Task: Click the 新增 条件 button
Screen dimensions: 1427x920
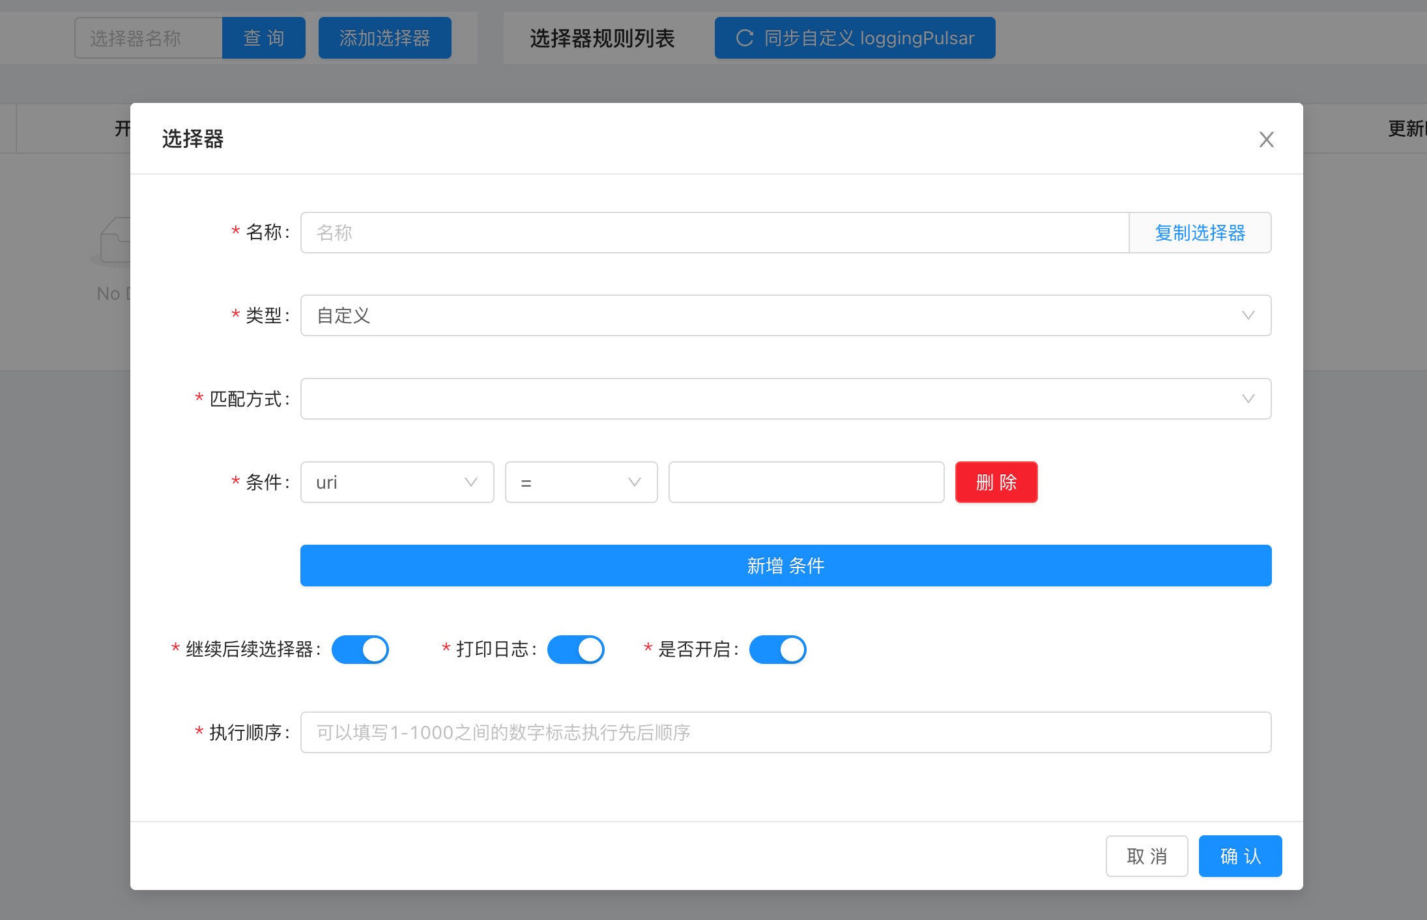Action: [x=785, y=566]
